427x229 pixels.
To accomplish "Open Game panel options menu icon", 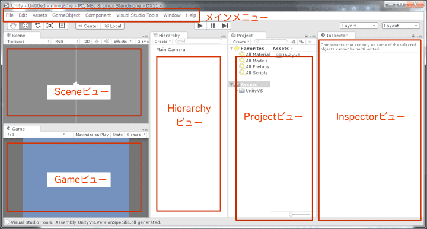I will click(x=145, y=129).
